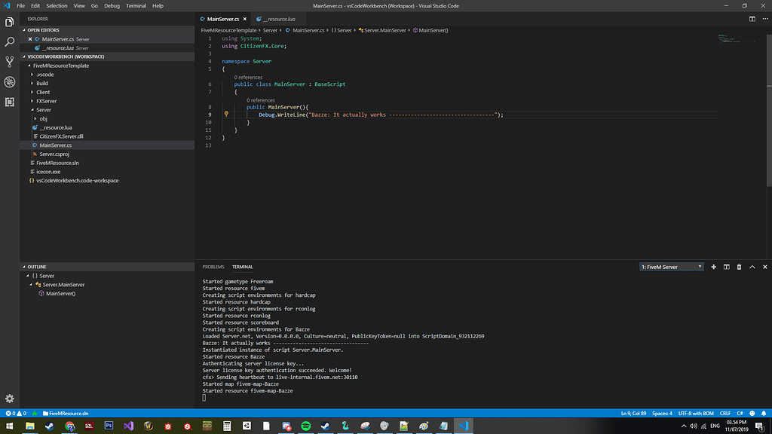The width and height of the screenshot is (772, 434).
Task: Open the Debug view icon
Action: (9, 82)
